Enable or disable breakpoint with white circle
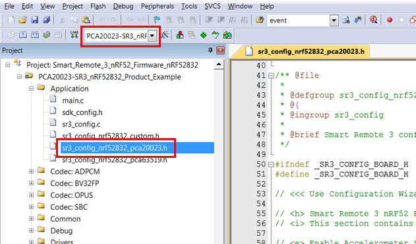416x244 pixels. coord(401,20)
